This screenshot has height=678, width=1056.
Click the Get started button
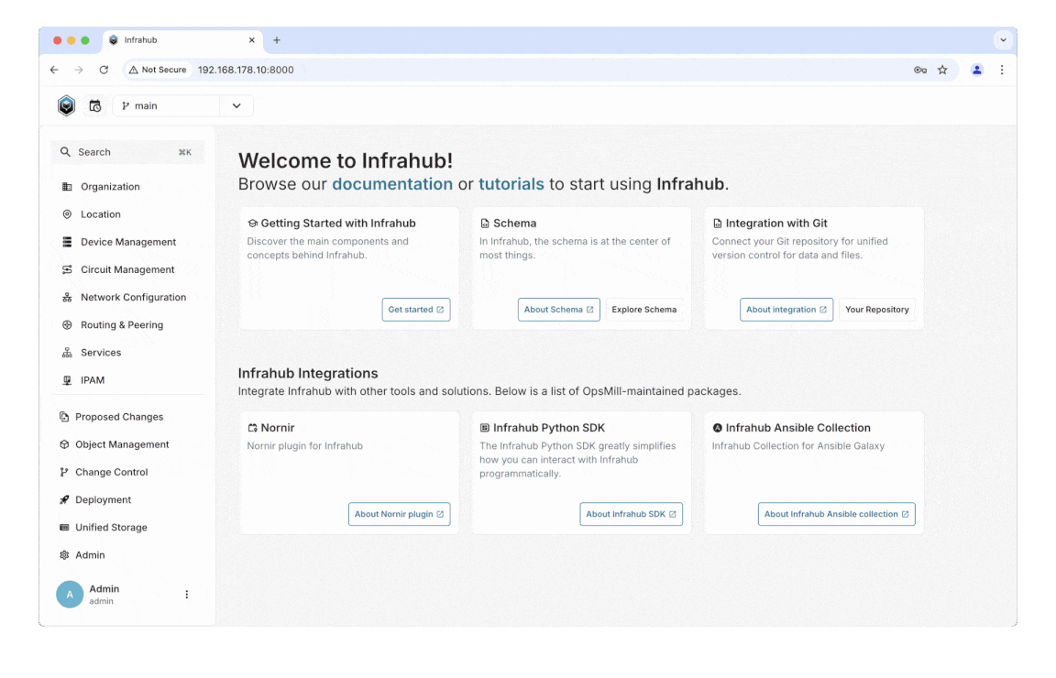(x=416, y=310)
